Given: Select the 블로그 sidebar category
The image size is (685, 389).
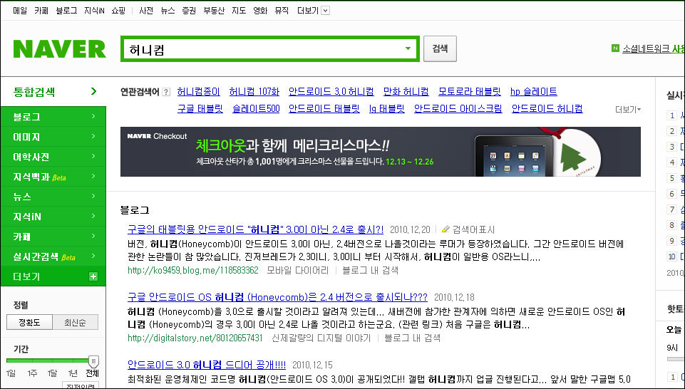Looking at the screenshot, I should [x=53, y=117].
